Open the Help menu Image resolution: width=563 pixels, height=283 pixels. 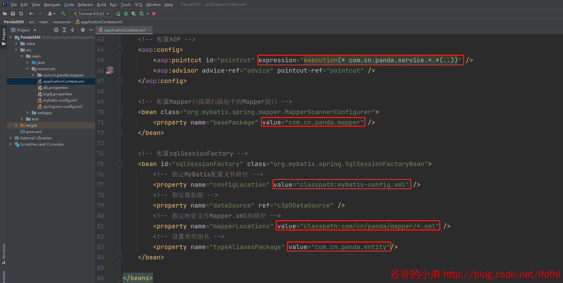tap(169, 4)
